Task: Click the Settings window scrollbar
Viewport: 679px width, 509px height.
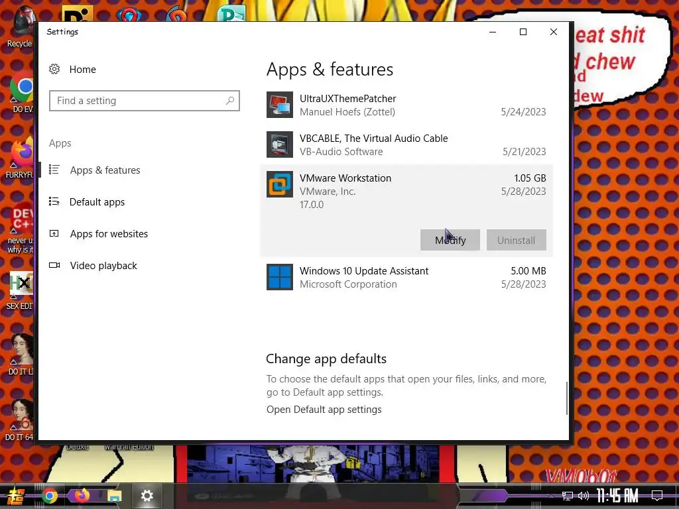Action: point(566,398)
